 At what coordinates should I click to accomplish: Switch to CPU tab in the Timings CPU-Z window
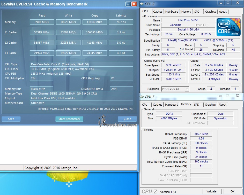(145, 105)
